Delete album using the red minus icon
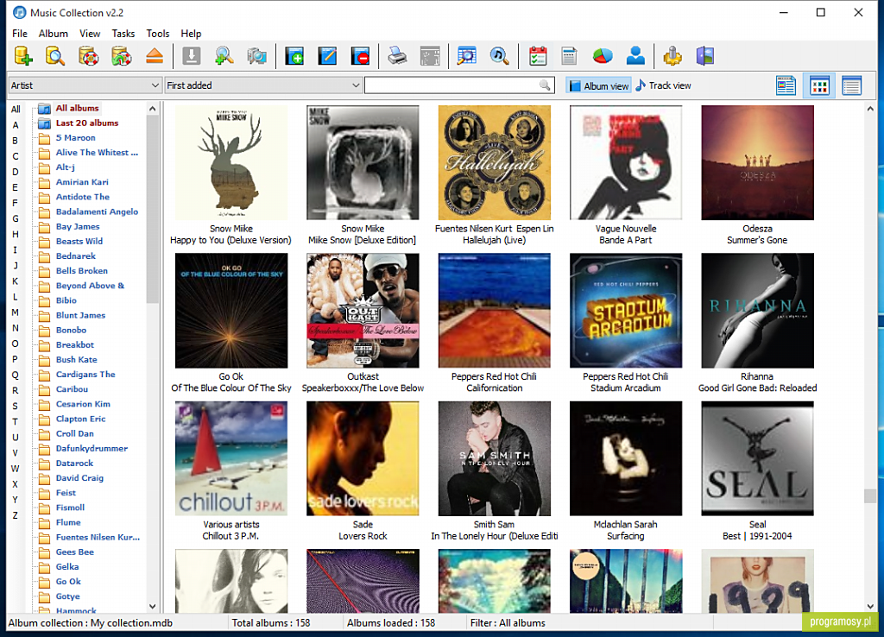The height and width of the screenshot is (637, 884). point(360,56)
